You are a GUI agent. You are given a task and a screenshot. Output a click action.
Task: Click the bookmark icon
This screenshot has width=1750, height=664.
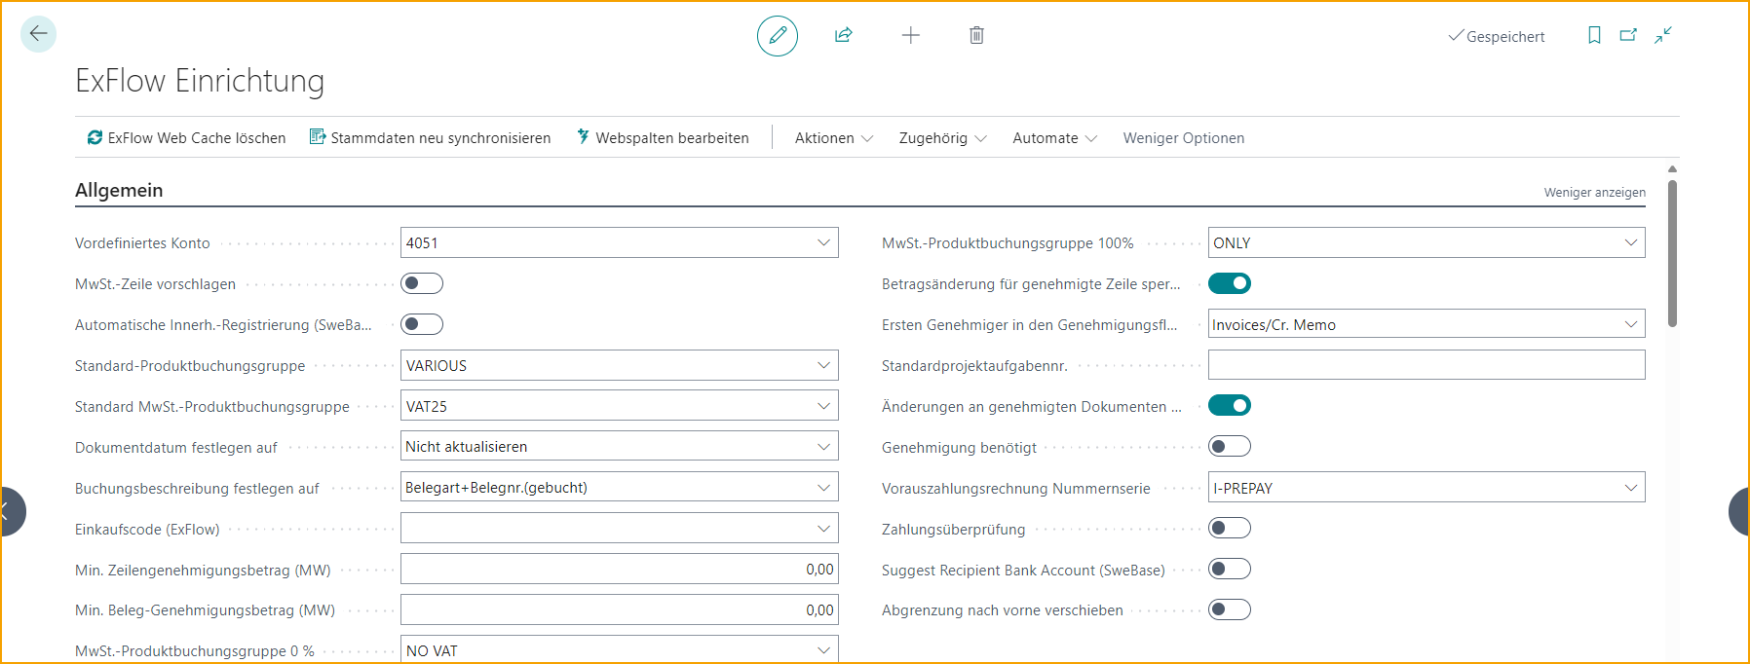[1594, 35]
